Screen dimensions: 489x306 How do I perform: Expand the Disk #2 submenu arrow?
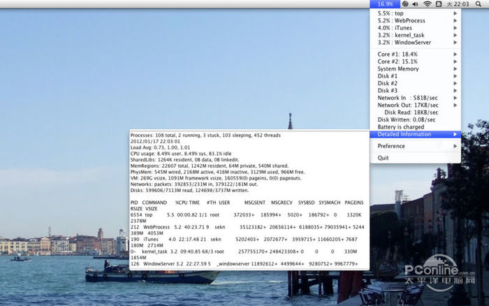tap(455, 83)
